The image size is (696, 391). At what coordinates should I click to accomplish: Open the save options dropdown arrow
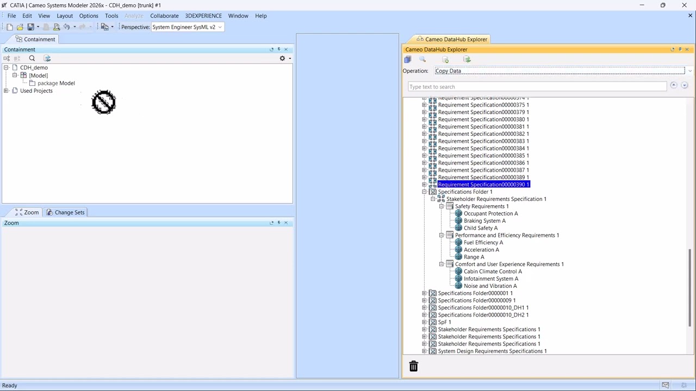click(38, 27)
